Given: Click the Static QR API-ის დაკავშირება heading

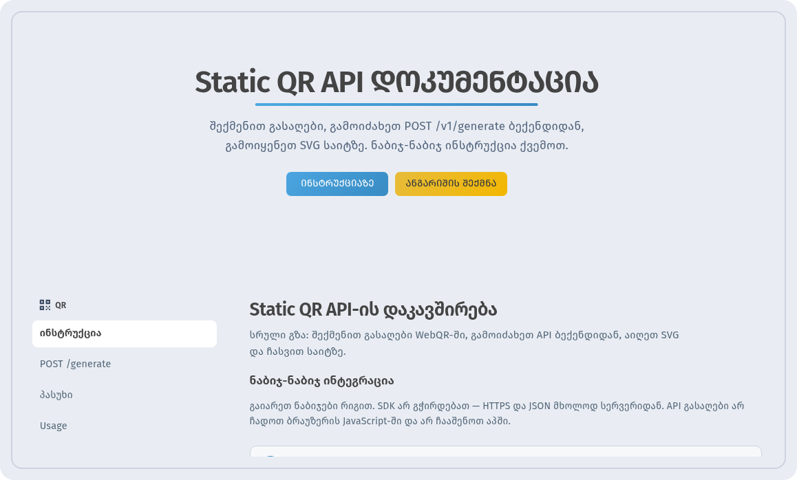Looking at the screenshot, I should coord(373,309).
